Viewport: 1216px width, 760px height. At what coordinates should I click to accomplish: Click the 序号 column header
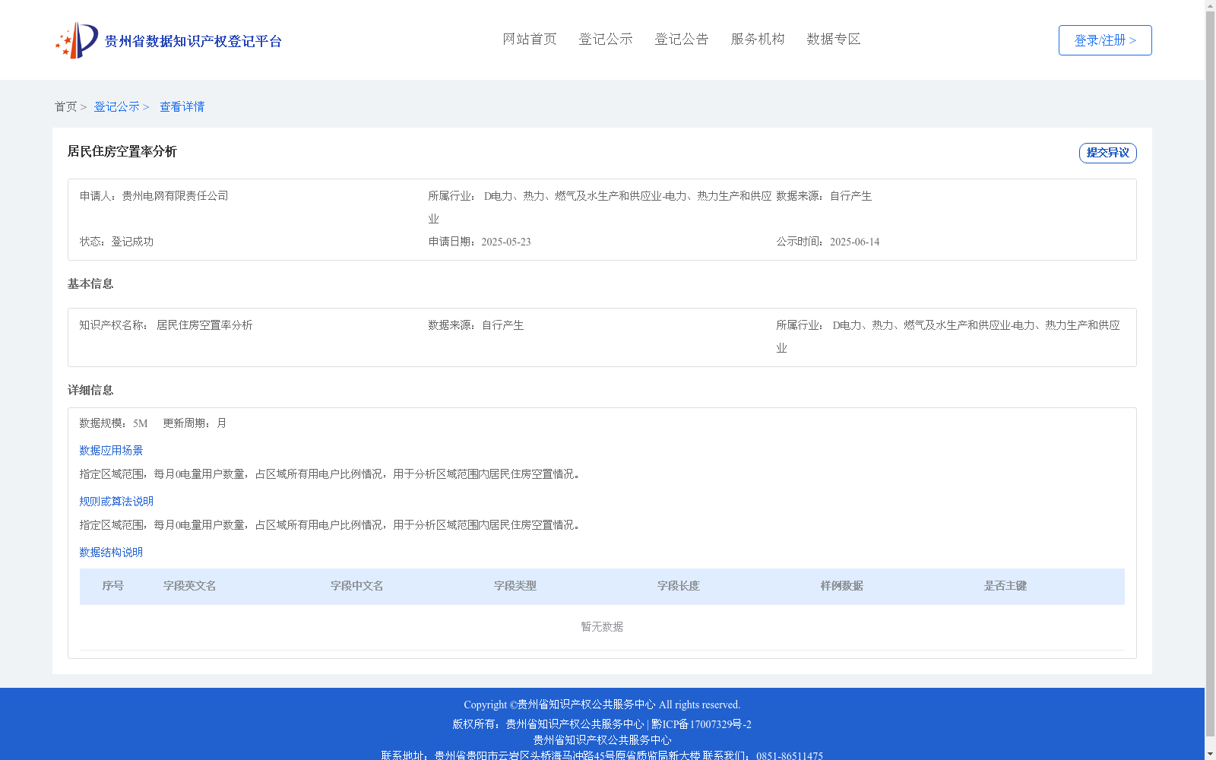[113, 586]
